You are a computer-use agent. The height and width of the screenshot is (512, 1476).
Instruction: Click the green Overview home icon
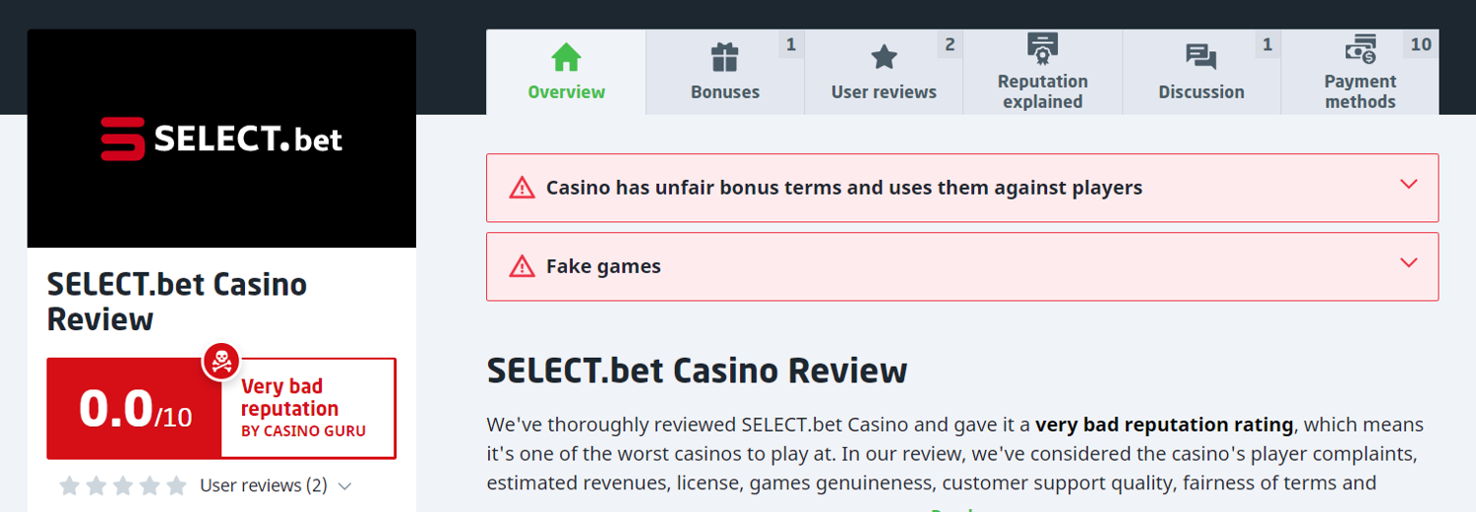tap(566, 57)
